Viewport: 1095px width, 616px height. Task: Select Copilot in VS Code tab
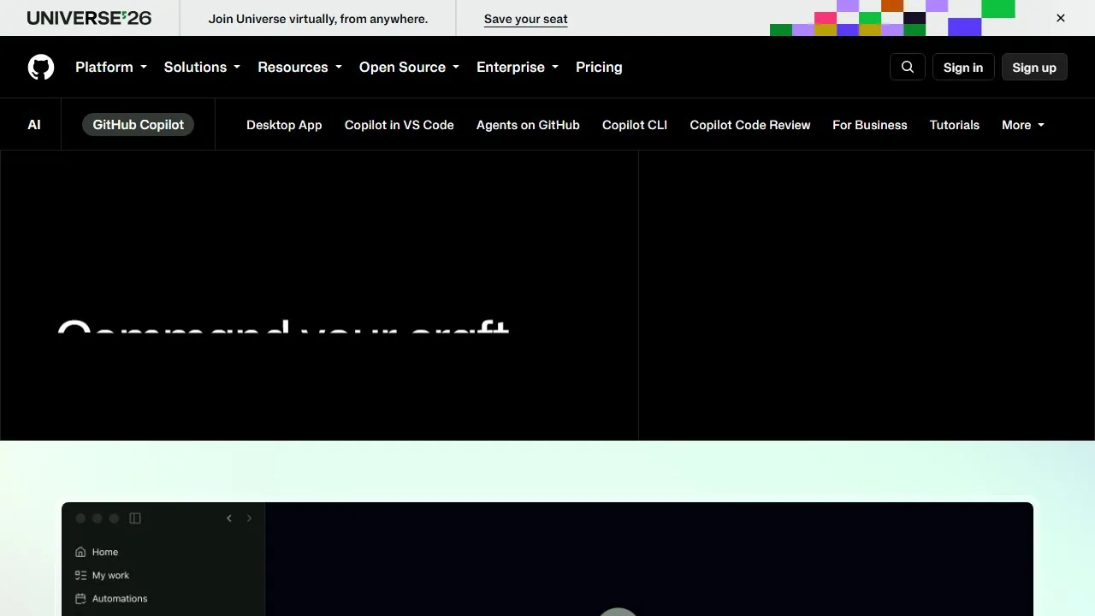tap(400, 125)
